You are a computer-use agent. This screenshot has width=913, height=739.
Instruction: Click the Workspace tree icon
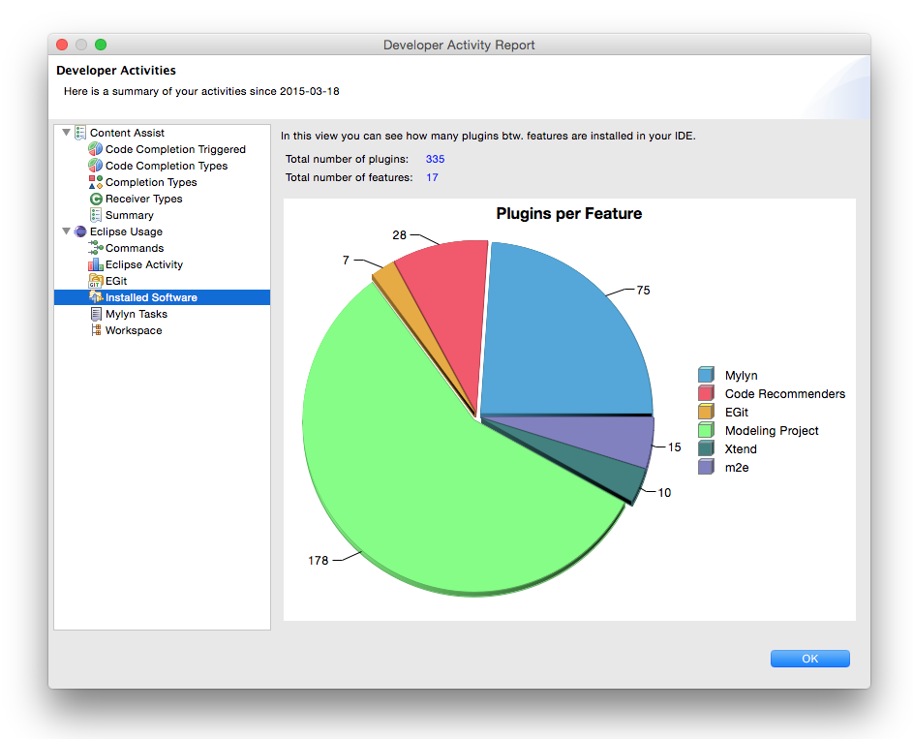pos(96,330)
